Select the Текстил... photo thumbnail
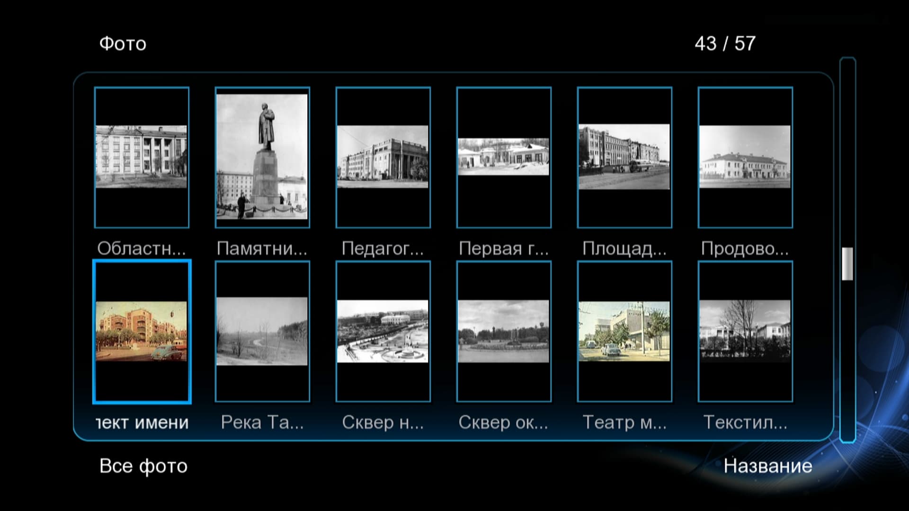The width and height of the screenshot is (909, 511). (745, 331)
